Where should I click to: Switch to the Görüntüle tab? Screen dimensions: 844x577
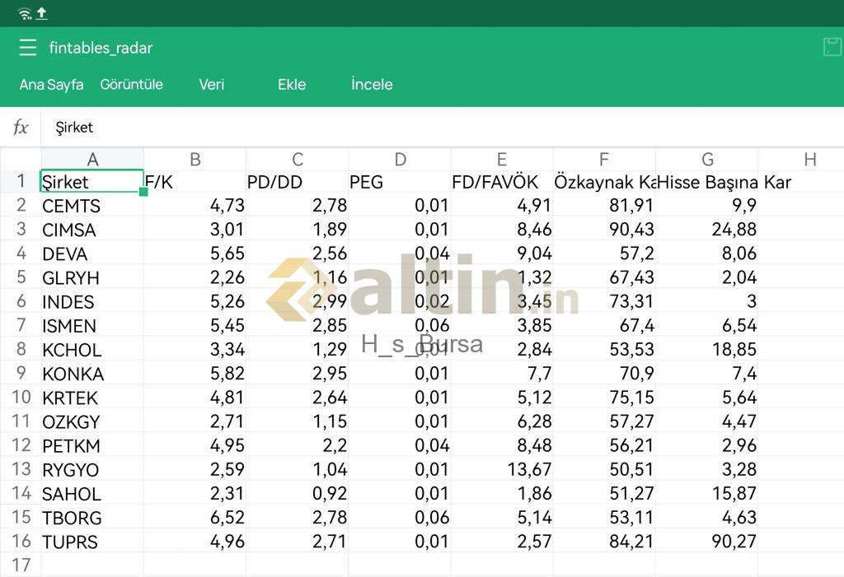click(131, 85)
